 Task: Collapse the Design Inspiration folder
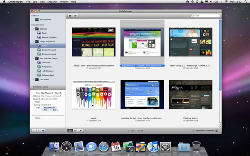[x=34, y=41]
